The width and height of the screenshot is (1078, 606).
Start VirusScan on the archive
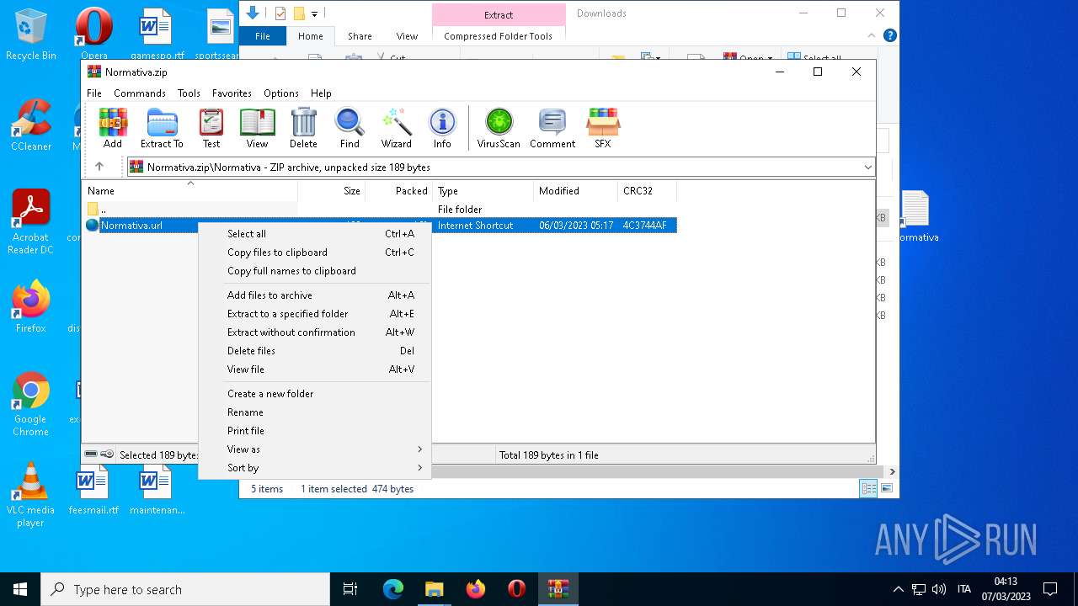499,129
